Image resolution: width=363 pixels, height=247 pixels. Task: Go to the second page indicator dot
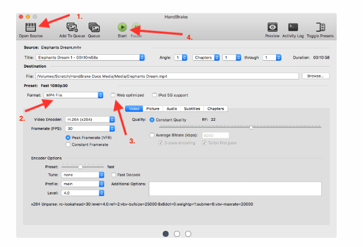(177, 234)
